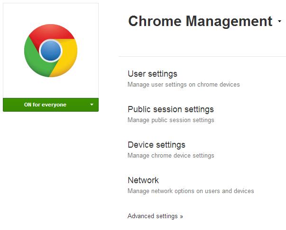Click the » chevron after Advanced settings
Screen dimensions: 286x230
click(x=181, y=217)
